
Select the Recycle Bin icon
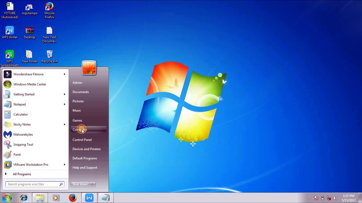[49, 57]
